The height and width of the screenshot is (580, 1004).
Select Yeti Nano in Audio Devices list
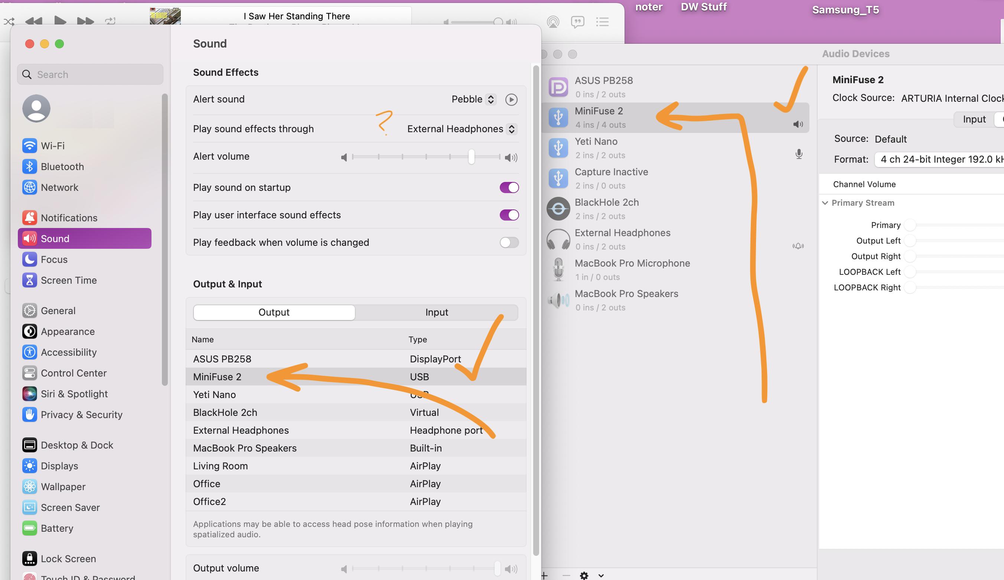click(675, 148)
